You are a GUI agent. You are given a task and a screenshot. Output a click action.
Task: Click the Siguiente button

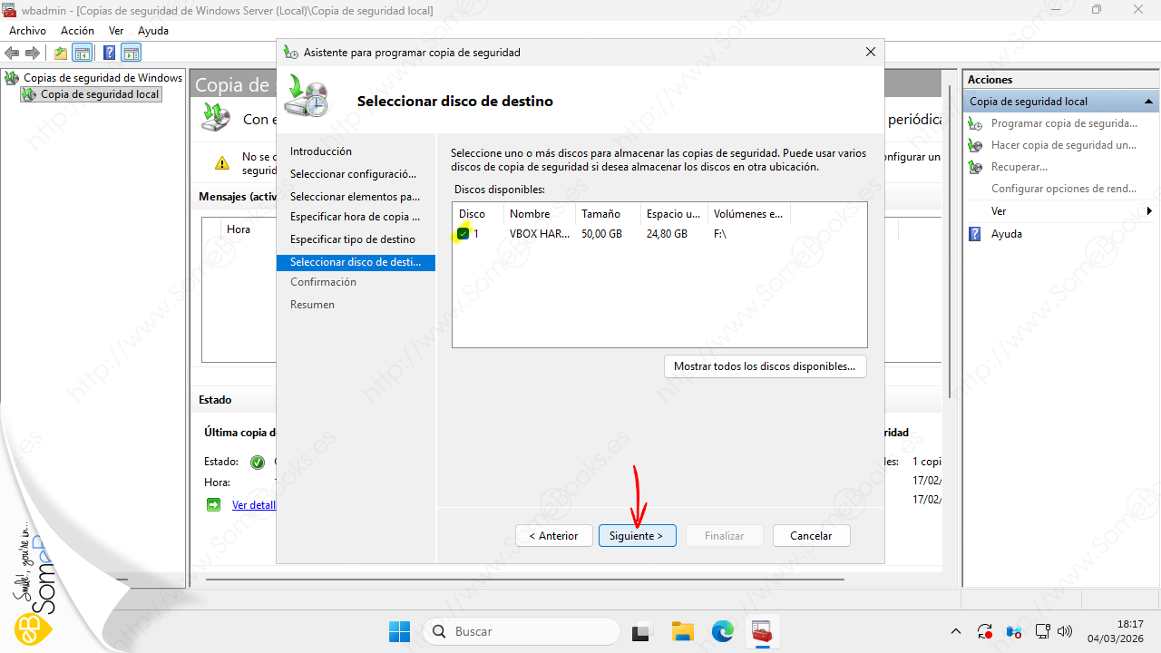[636, 536]
